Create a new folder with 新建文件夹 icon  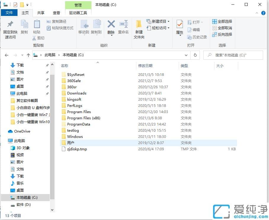click(x=139, y=28)
